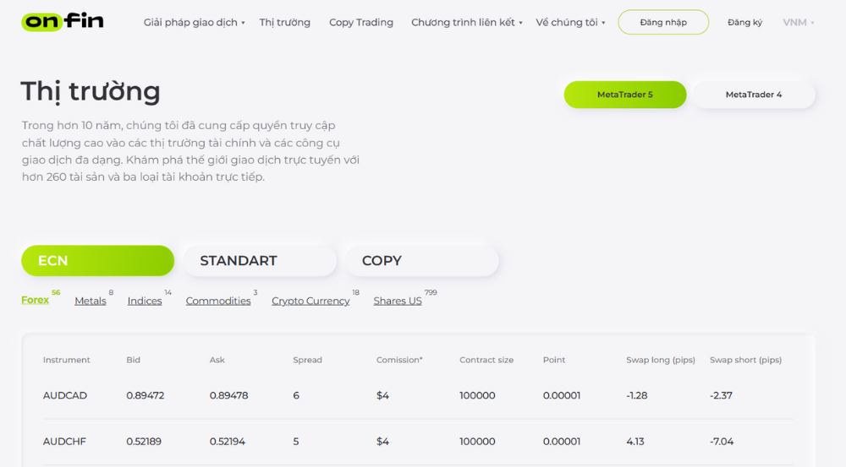Screen dimensions: 846x467
Task: Show the Commodities instruments list
Action: tap(218, 301)
